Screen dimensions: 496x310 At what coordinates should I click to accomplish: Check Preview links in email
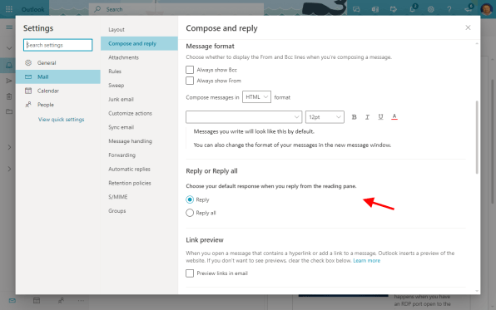190,273
